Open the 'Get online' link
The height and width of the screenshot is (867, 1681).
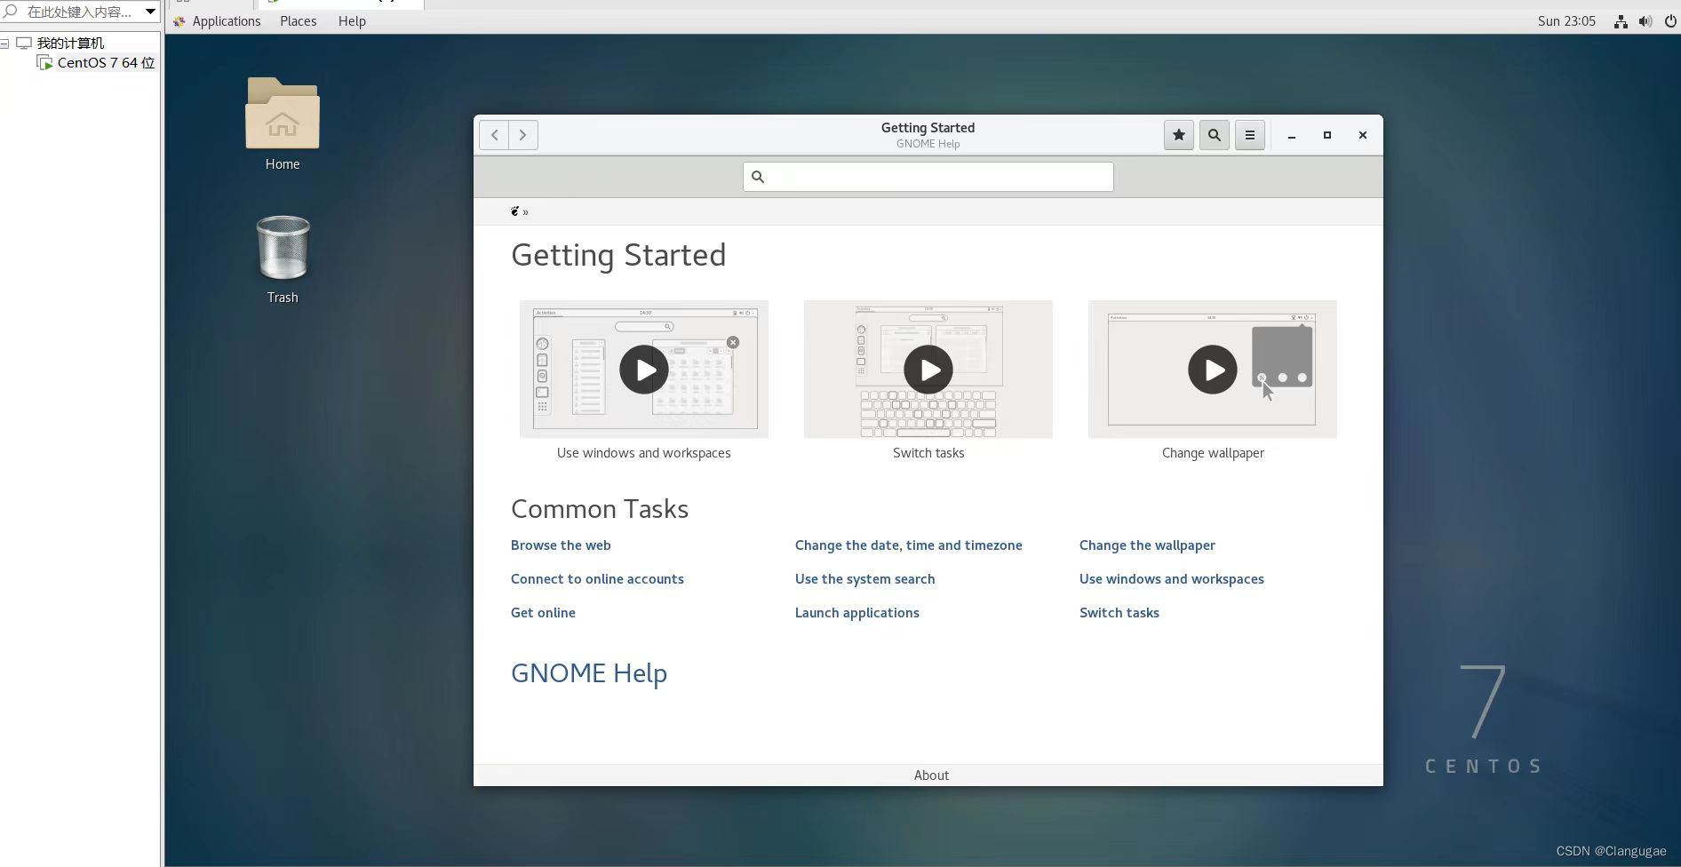click(x=543, y=613)
